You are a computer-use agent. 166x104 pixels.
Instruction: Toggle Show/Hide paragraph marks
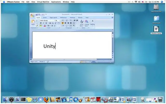[74, 26]
